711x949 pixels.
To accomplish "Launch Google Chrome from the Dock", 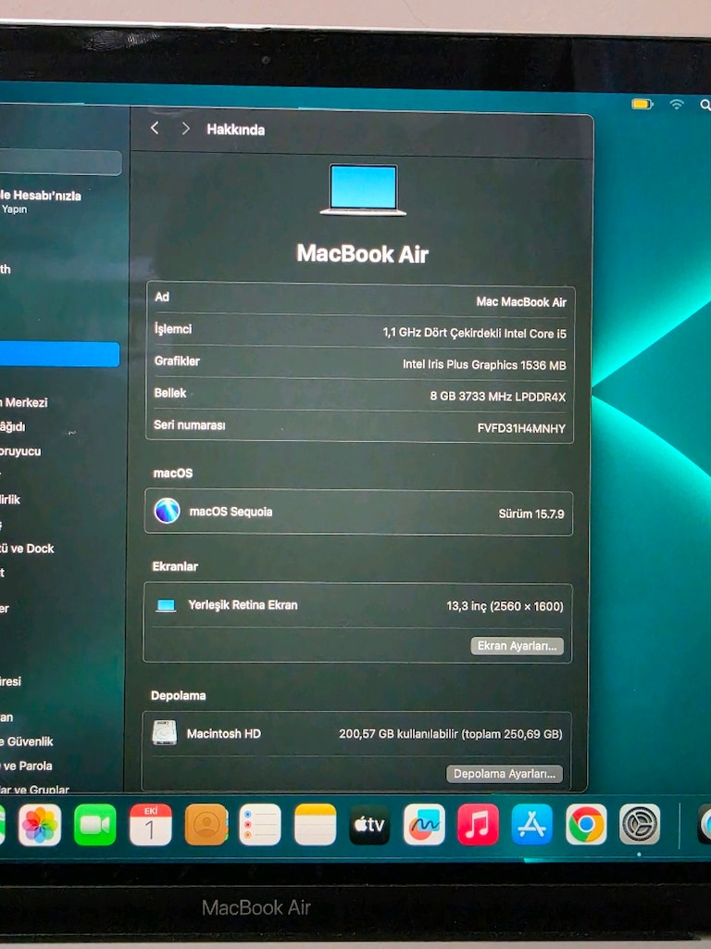I will click(586, 824).
